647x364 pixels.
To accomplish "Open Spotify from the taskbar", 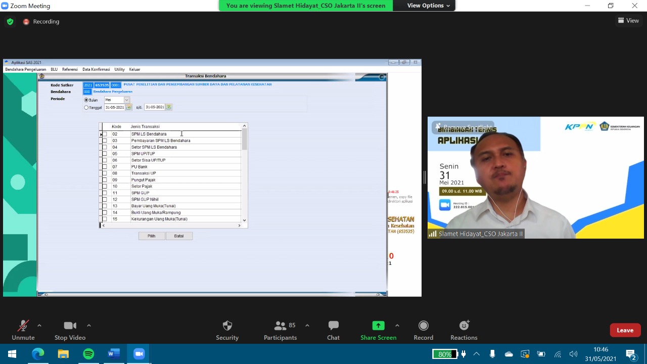I will [x=88, y=354].
